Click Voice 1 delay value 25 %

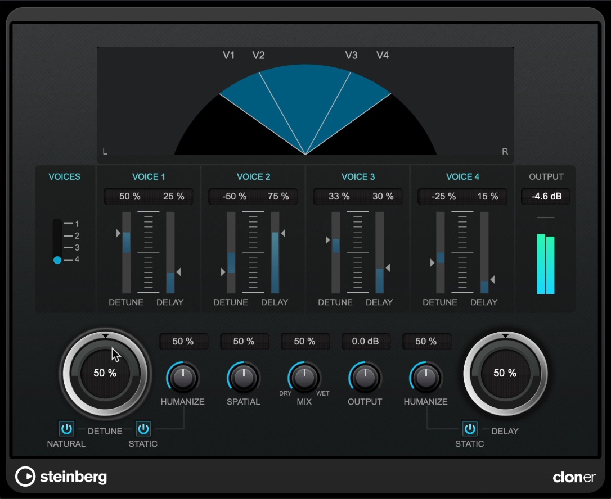click(174, 197)
